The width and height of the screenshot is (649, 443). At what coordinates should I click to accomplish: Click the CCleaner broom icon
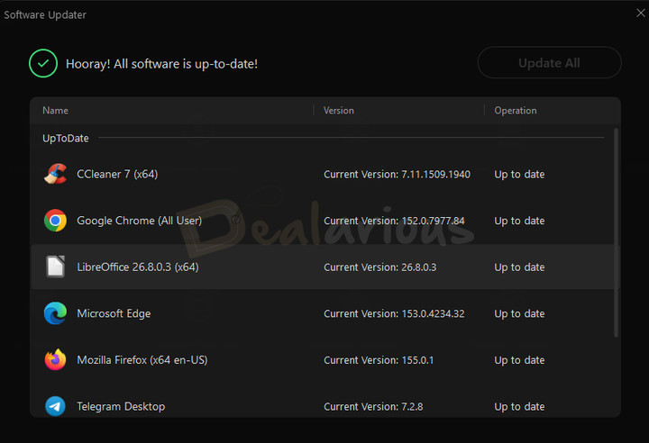[x=56, y=174]
